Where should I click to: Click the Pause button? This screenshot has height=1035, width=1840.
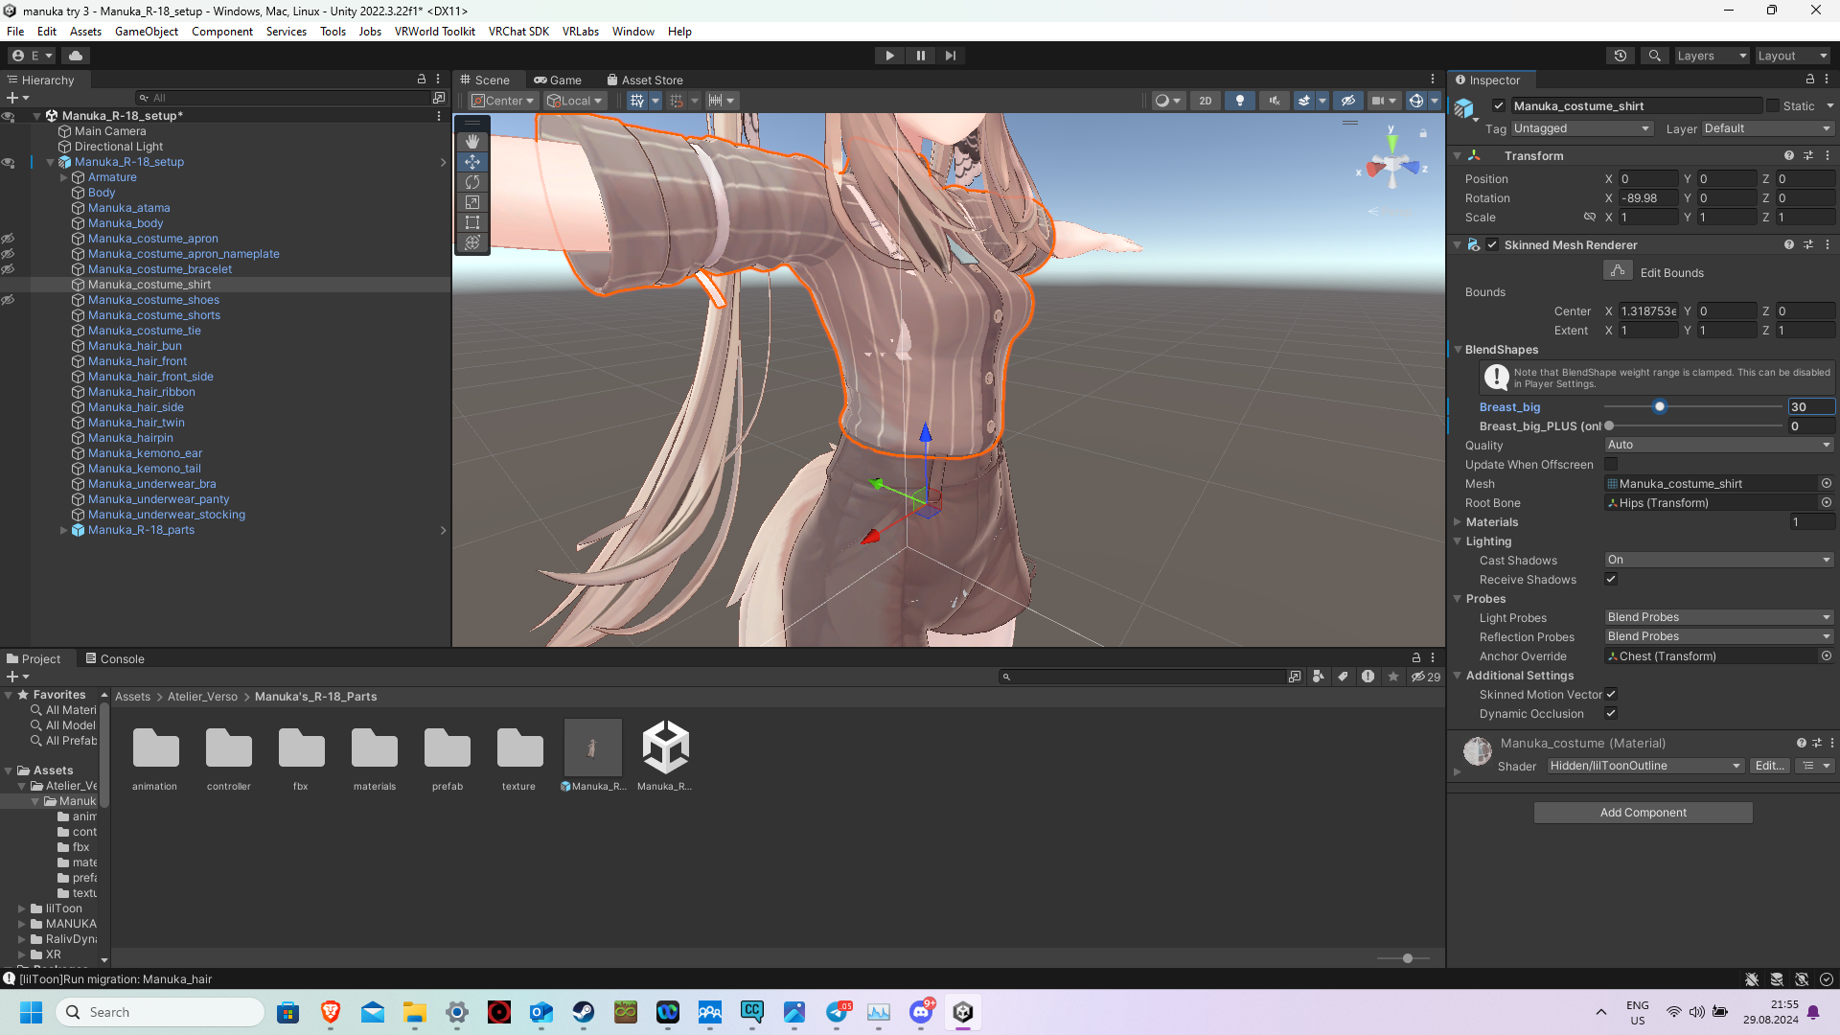click(920, 56)
